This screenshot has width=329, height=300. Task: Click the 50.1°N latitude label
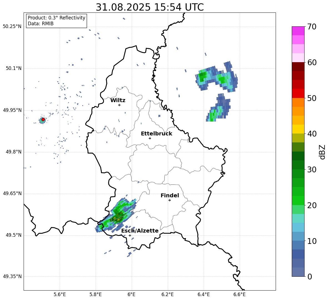tap(14, 69)
